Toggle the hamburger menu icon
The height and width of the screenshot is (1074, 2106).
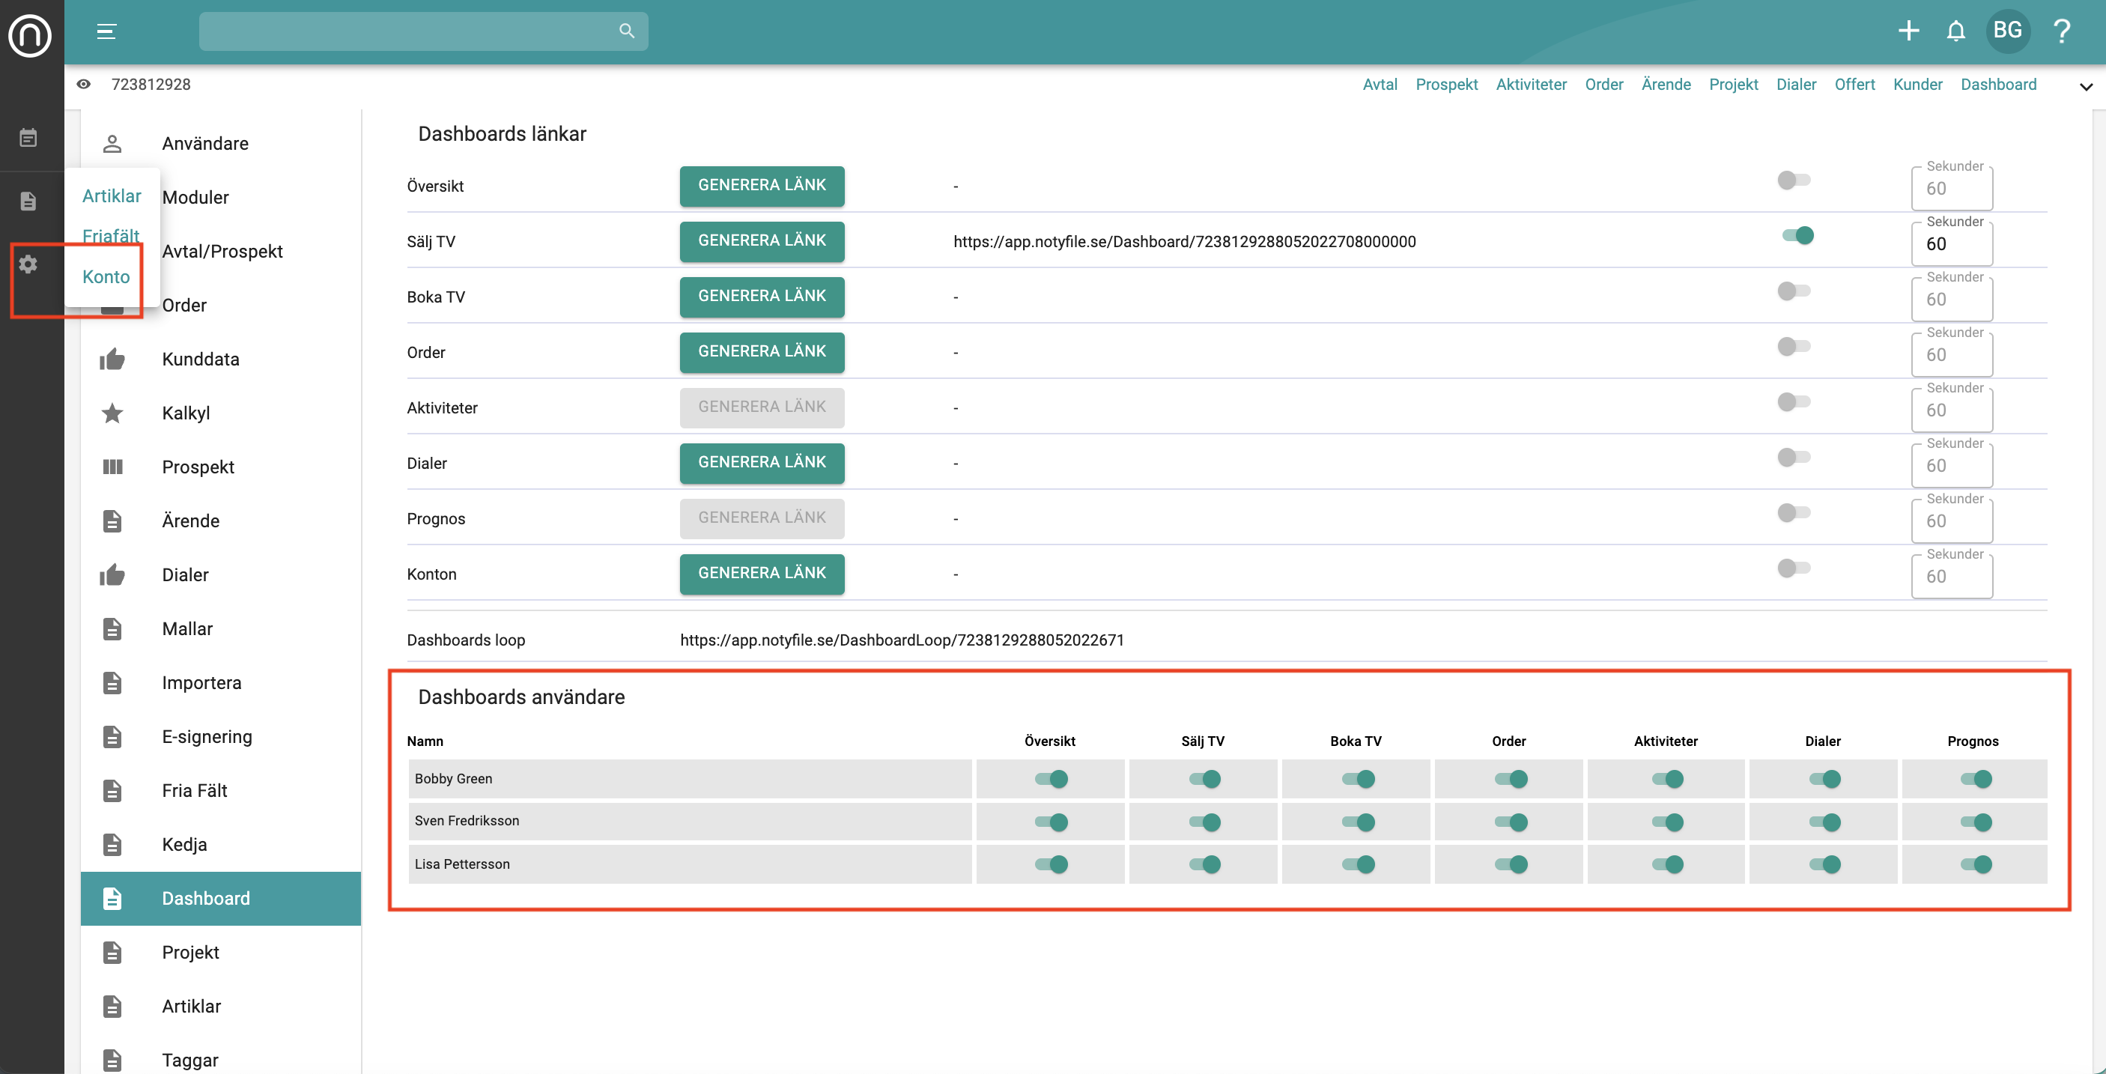point(106,31)
